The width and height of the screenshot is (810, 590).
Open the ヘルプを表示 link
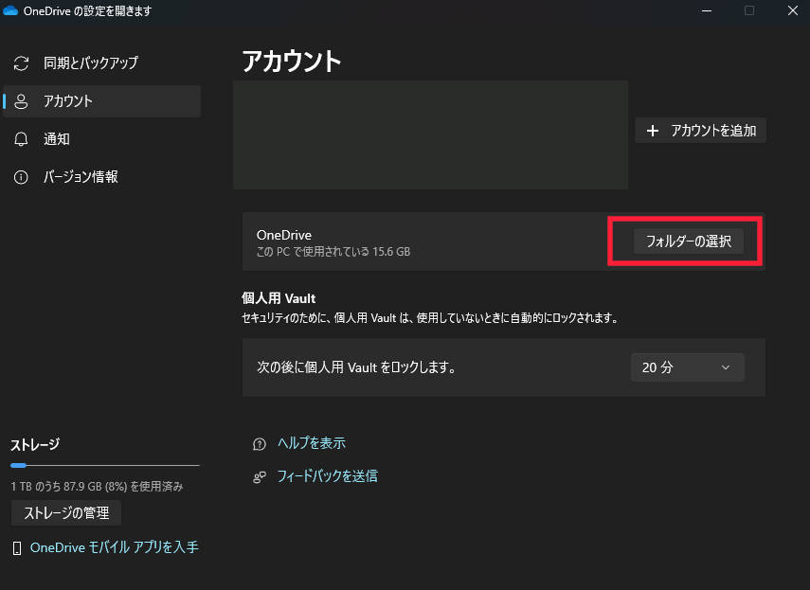point(312,443)
